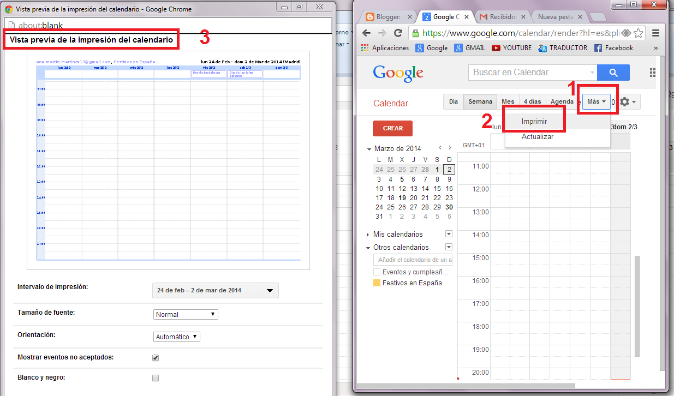Select day 10 in mini calendar
This screenshot has height=396, width=674.
coord(379,189)
